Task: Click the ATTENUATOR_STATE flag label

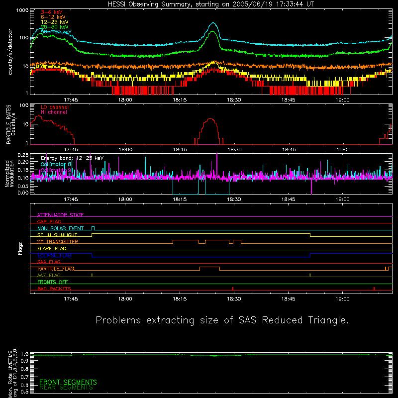Action: pyautogui.click(x=60, y=215)
